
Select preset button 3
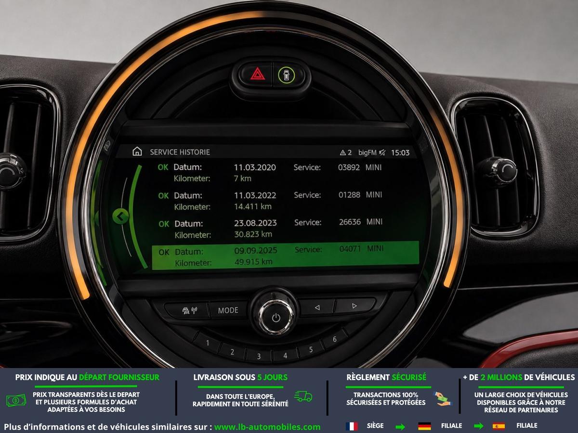(259, 357)
